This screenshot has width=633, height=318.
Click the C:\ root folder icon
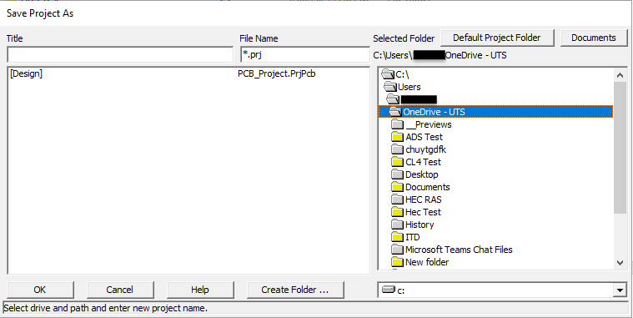coord(388,74)
